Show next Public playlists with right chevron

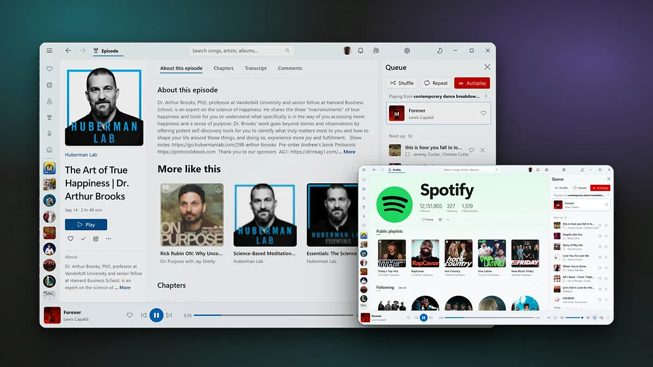538,232
